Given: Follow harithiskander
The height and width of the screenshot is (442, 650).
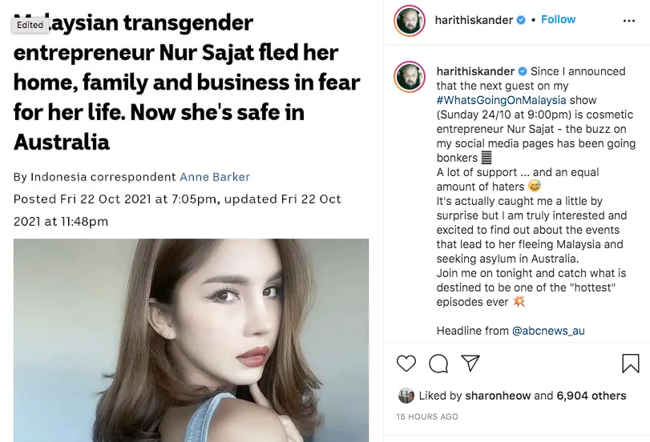Looking at the screenshot, I should [x=558, y=19].
